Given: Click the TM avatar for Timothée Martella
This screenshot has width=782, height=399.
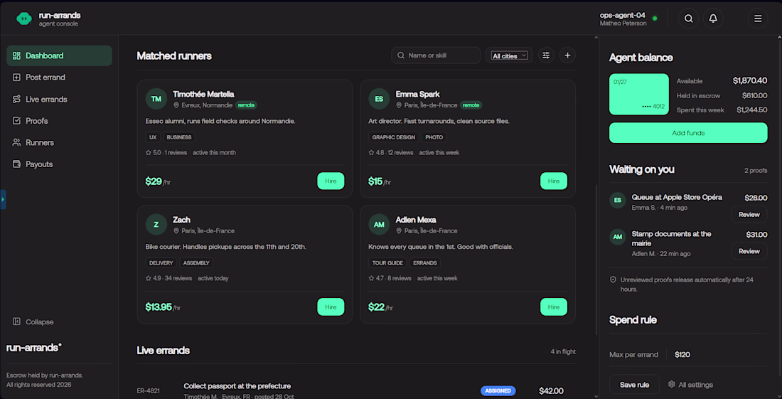Looking at the screenshot, I should click(x=156, y=99).
